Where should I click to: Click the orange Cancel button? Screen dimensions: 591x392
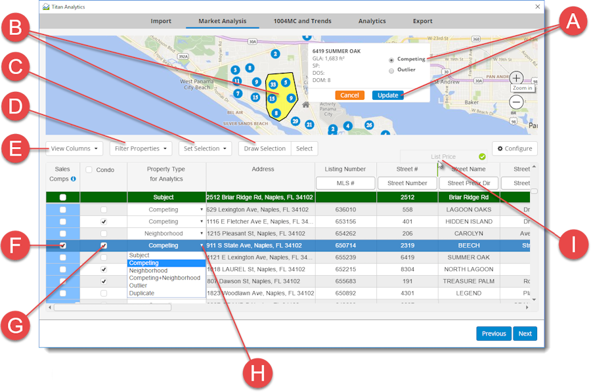349,95
